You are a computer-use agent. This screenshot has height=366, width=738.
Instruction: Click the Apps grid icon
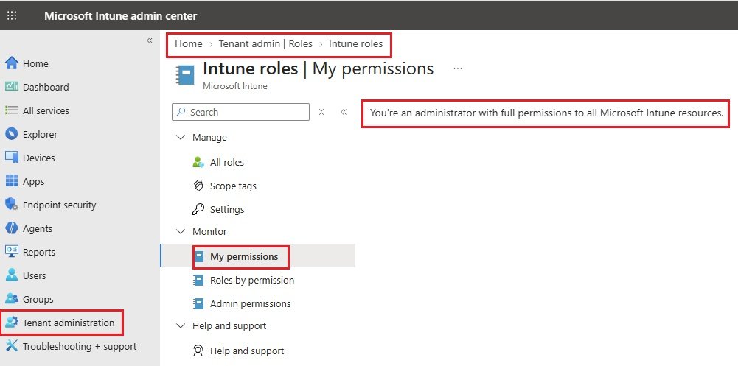[x=12, y=181]
